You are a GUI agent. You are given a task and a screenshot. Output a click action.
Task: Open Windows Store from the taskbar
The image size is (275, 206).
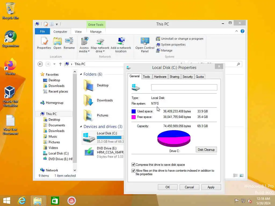55,201
